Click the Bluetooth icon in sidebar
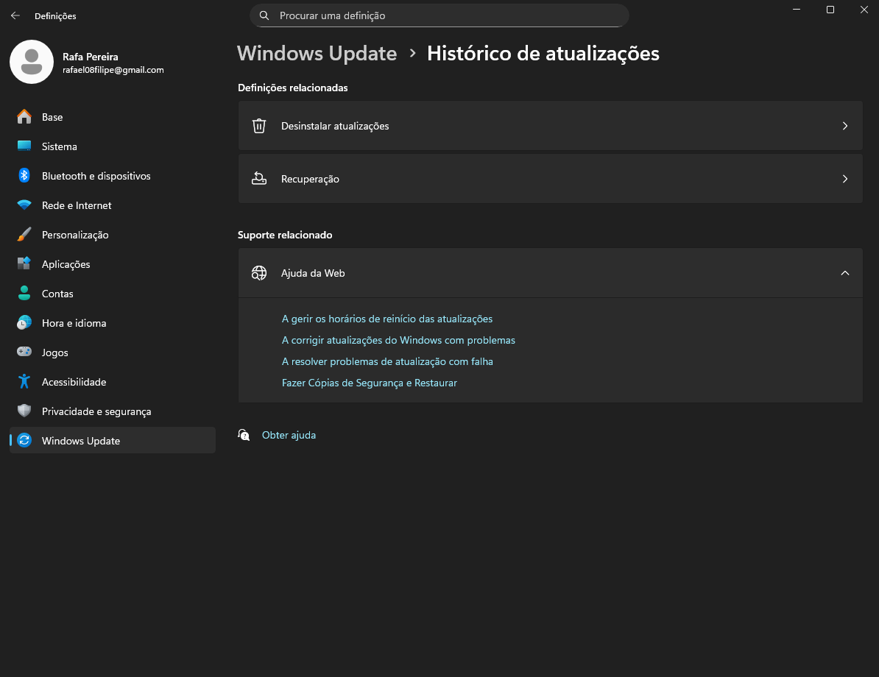879x677 pixels. 24,175
